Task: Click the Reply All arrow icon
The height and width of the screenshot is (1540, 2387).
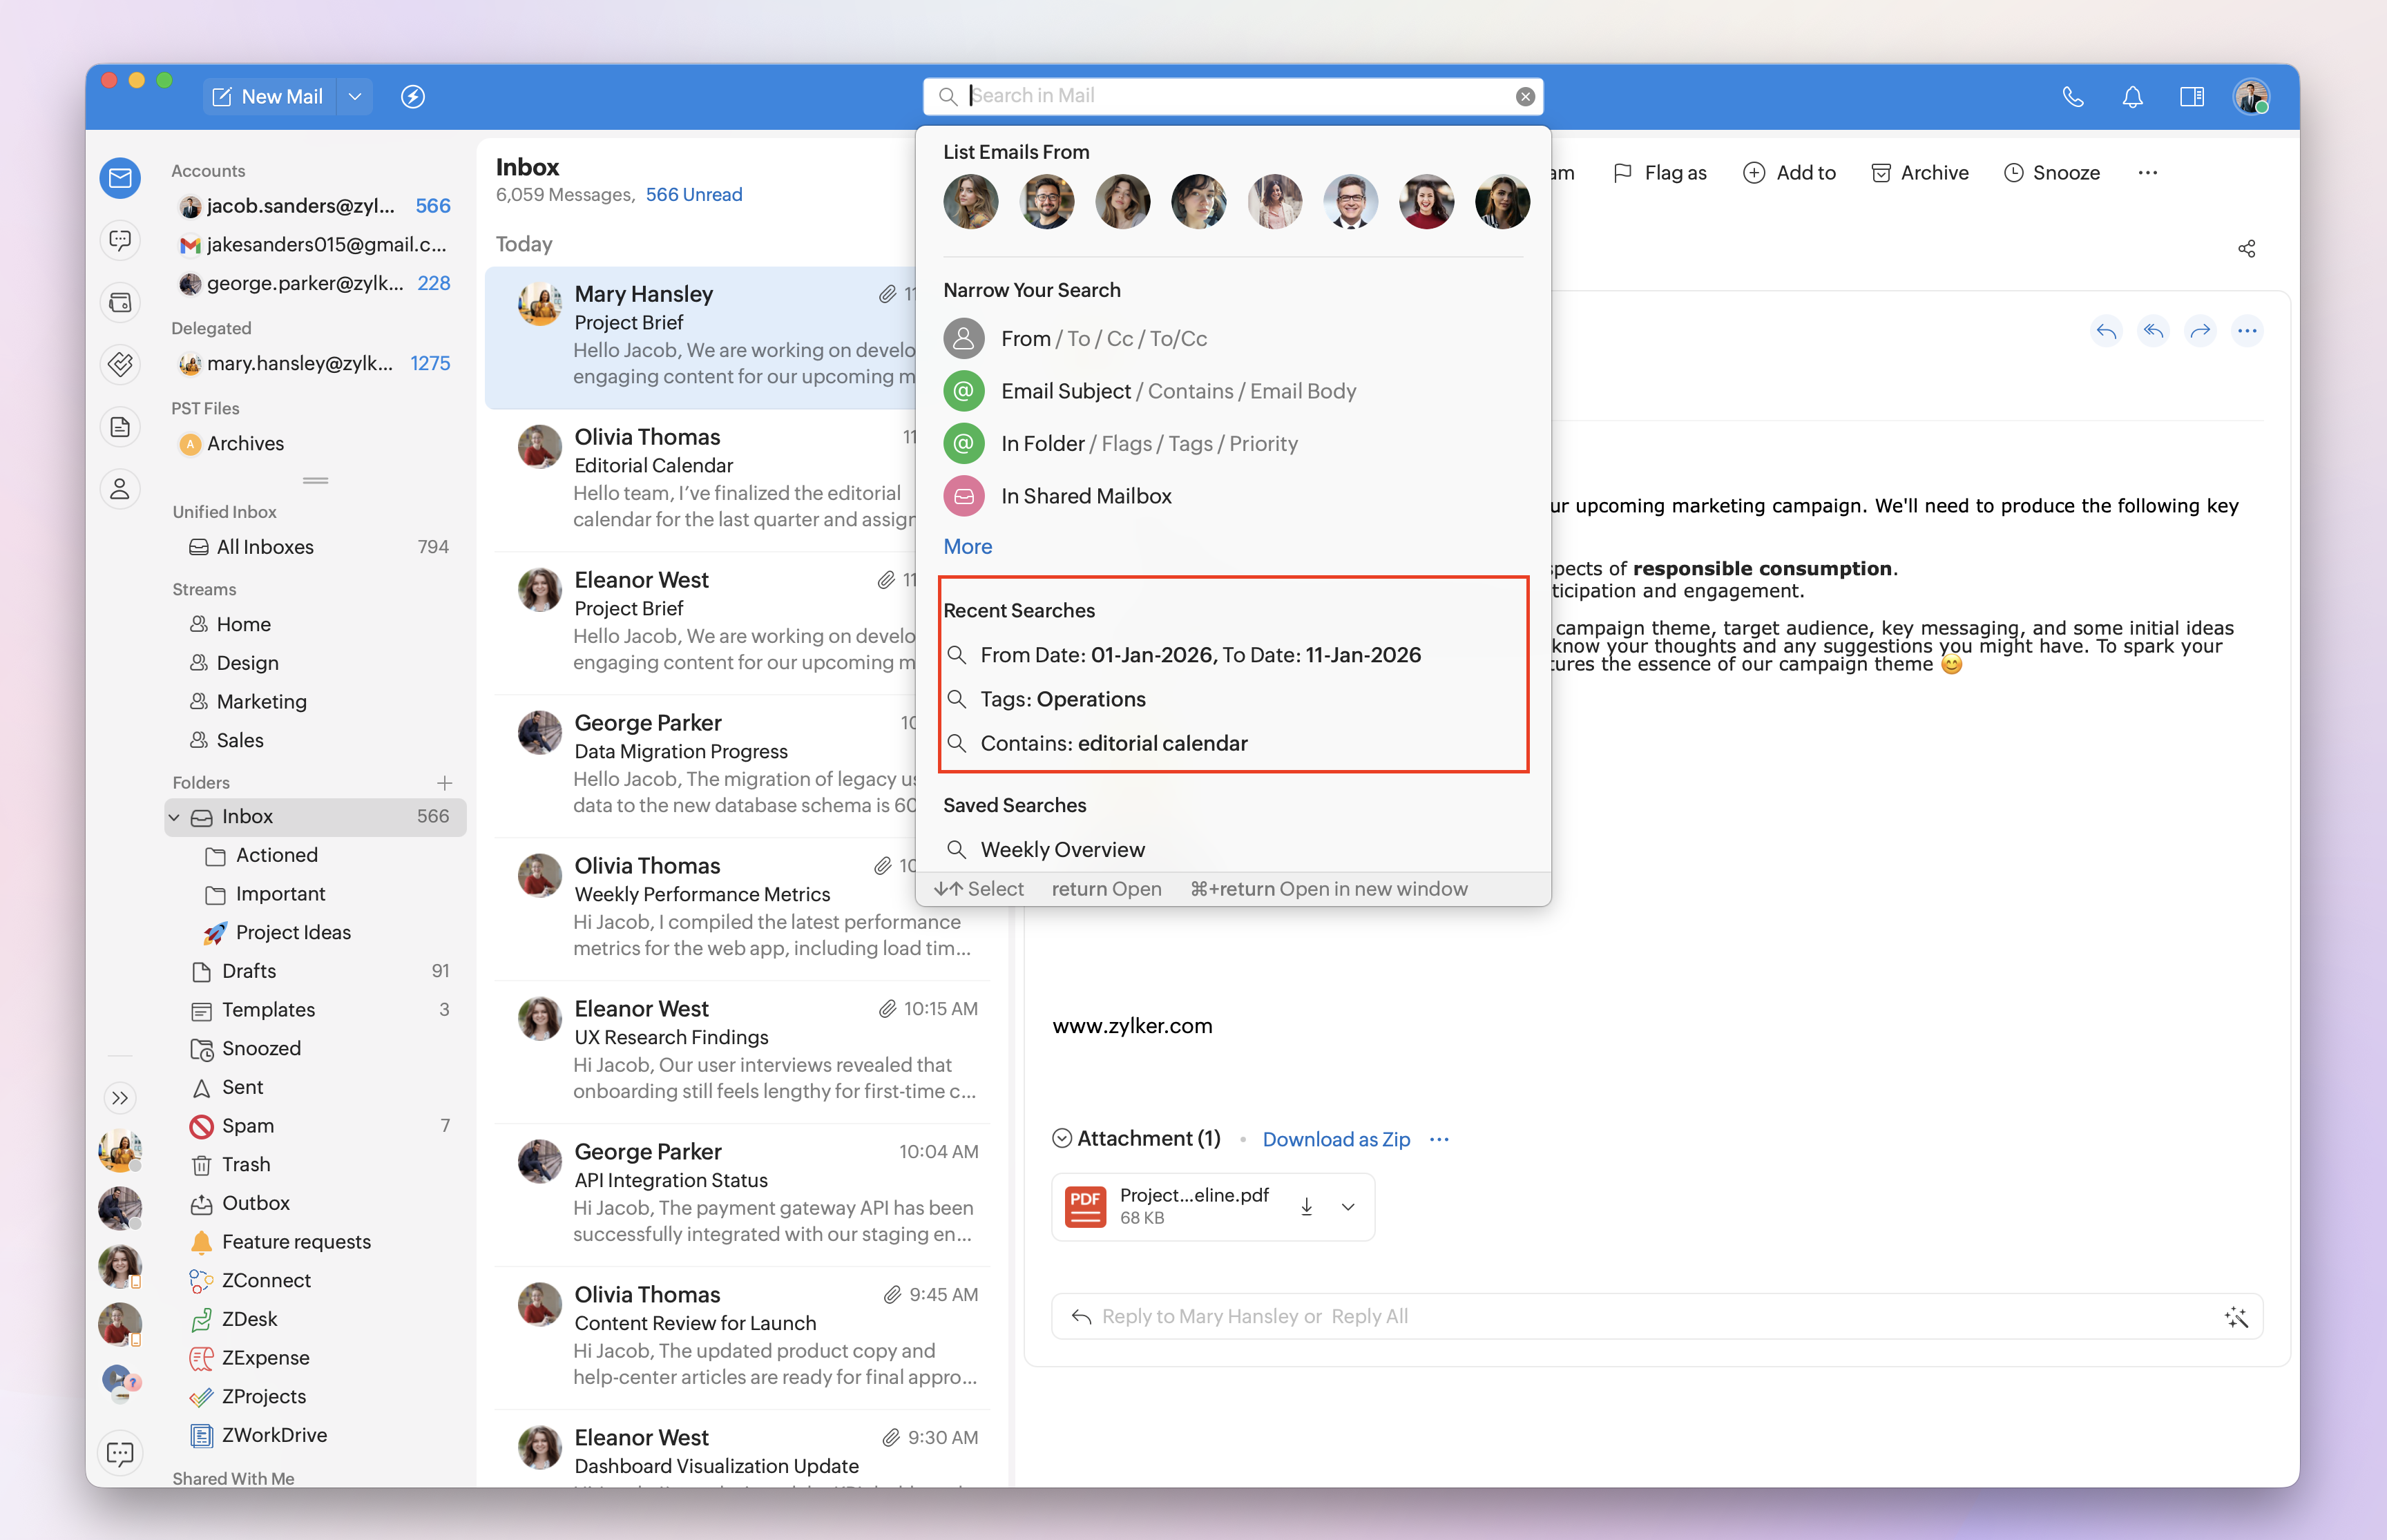Action: [x=2153, y=331]
